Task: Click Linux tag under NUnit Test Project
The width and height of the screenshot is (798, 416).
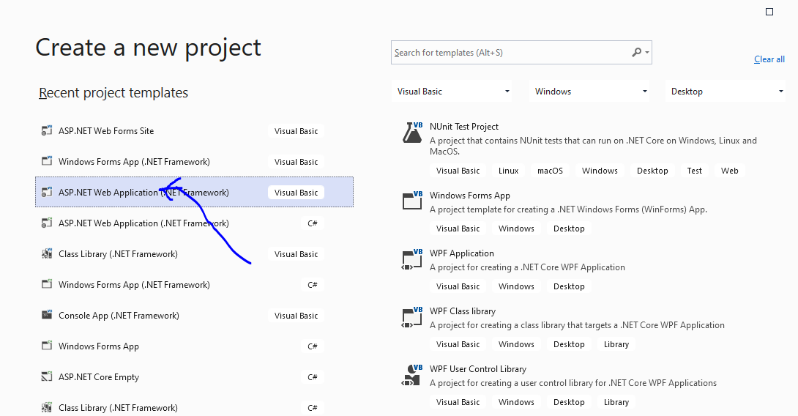Action: pyautogui.click(x=508, y=171)
